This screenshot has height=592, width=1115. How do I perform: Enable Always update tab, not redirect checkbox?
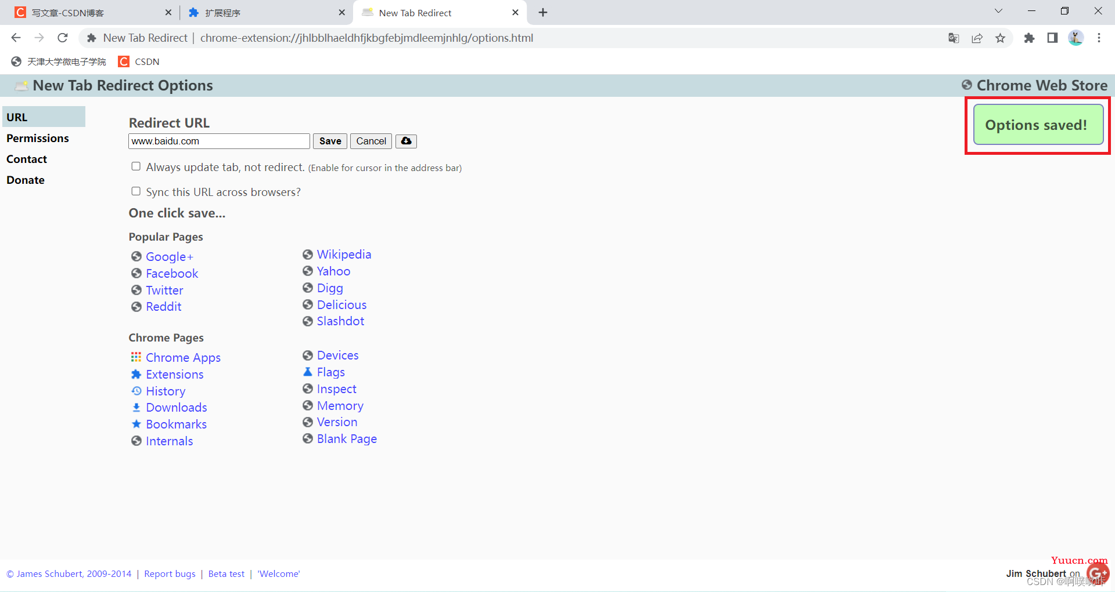pyautogui.click(x=136, y=166)
